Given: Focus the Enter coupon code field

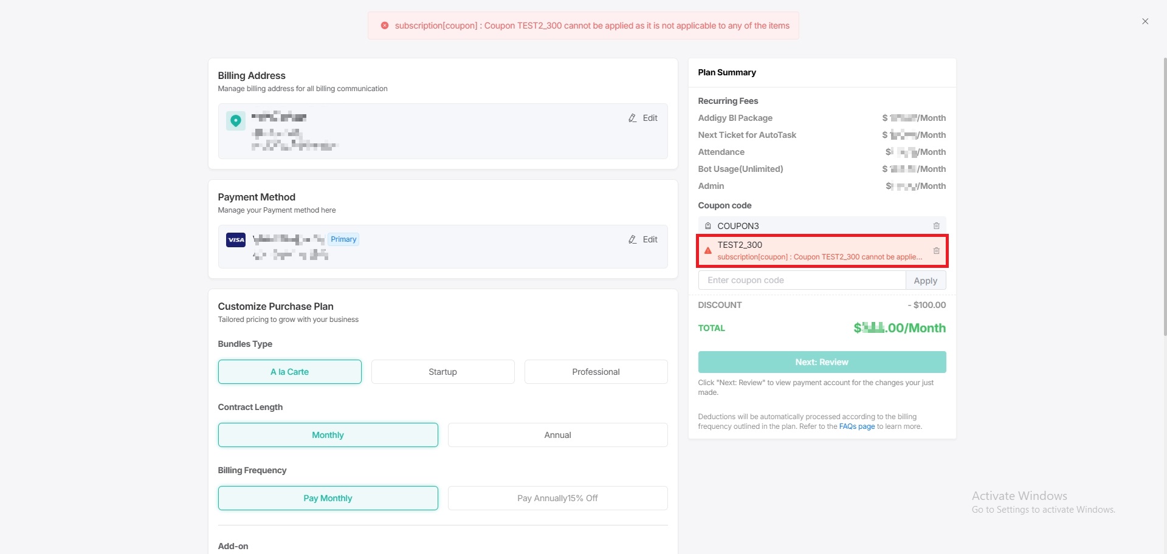Looking at the screenshot, I should (x=802, y=281).
